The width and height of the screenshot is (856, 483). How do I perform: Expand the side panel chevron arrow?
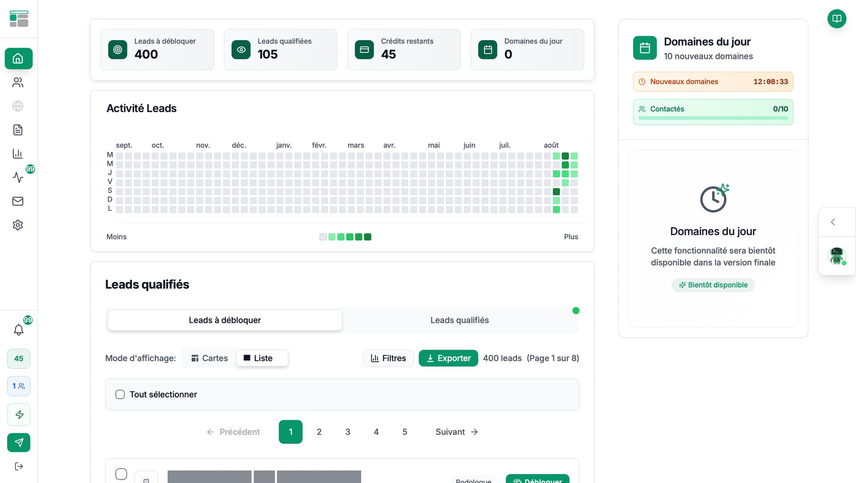[x=833, y=222]
